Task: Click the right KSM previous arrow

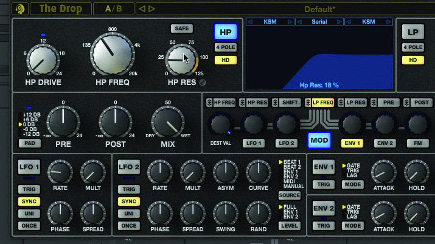Action: (x=349, y=22)
